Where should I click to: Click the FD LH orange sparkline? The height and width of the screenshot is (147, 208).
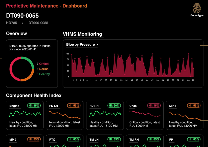pos(65,115)
